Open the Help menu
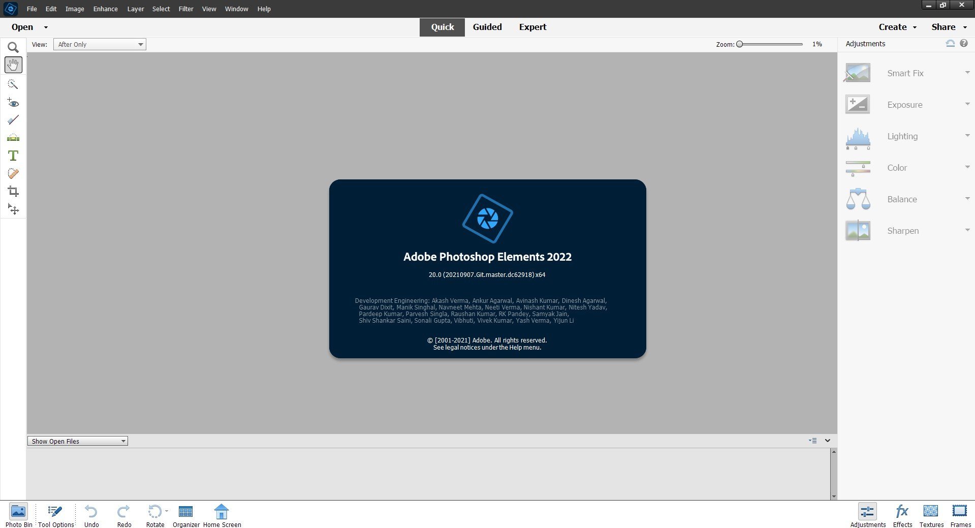 tap(264, 9)
